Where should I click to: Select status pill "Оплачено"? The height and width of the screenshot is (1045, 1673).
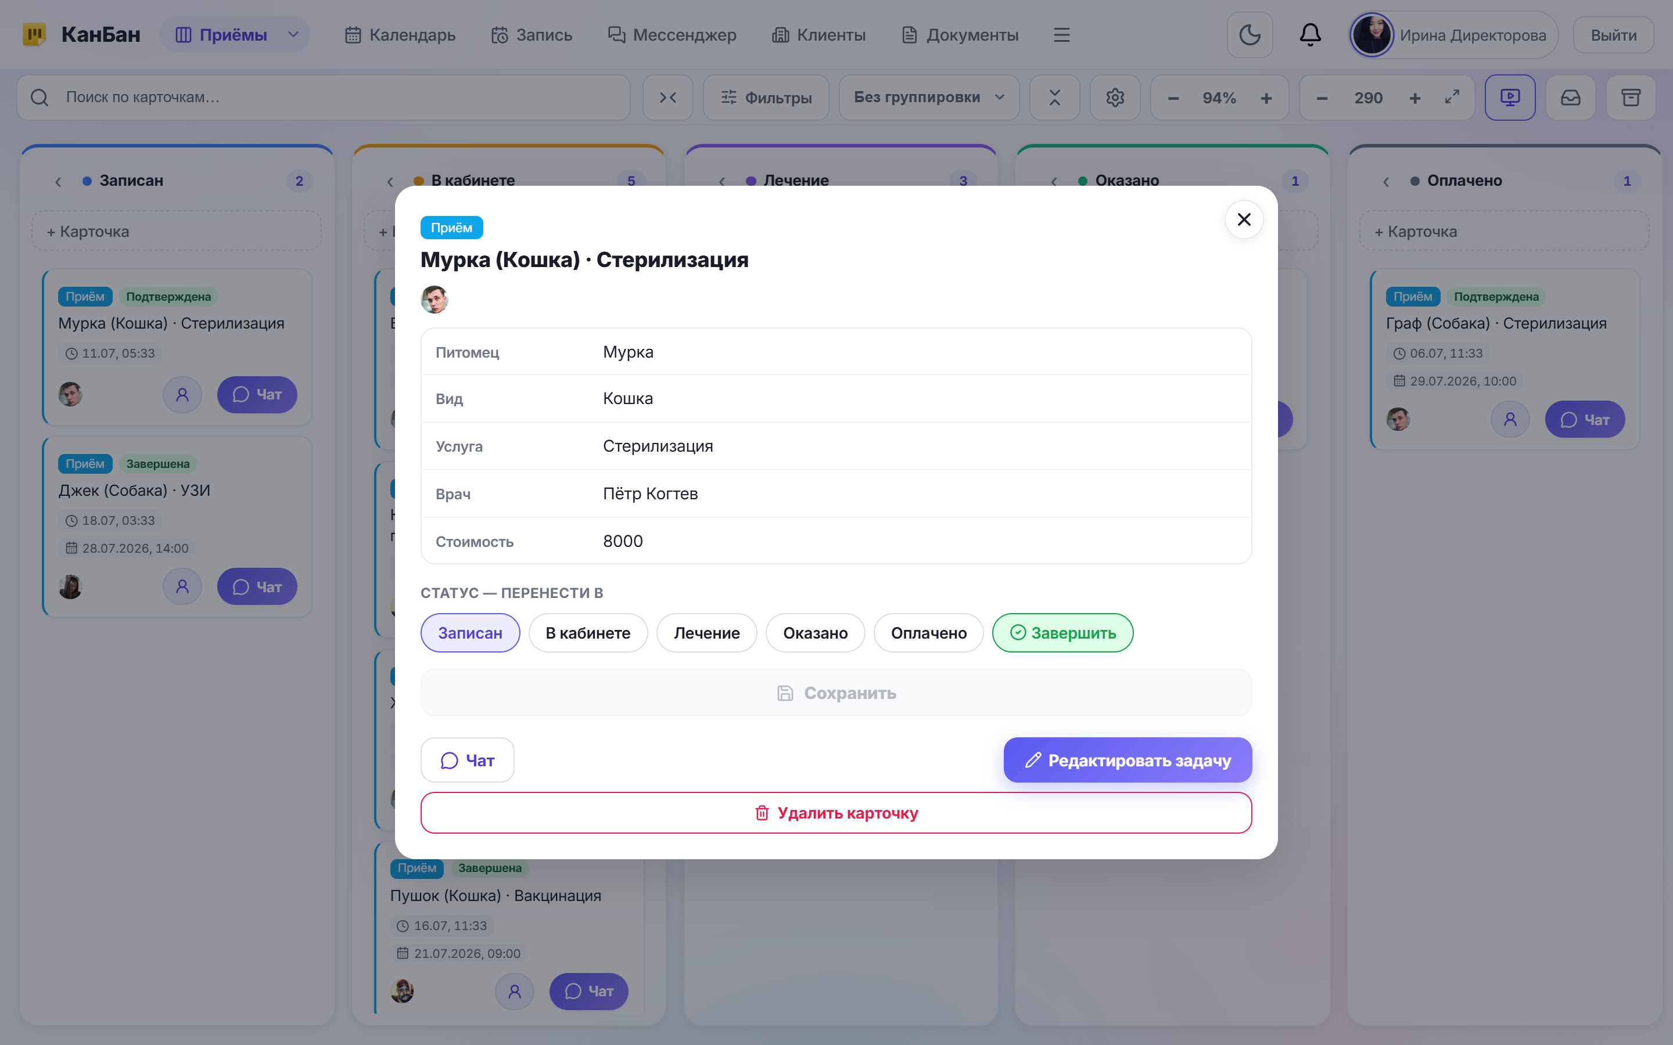pyautogui.click(x=928, y=632)
